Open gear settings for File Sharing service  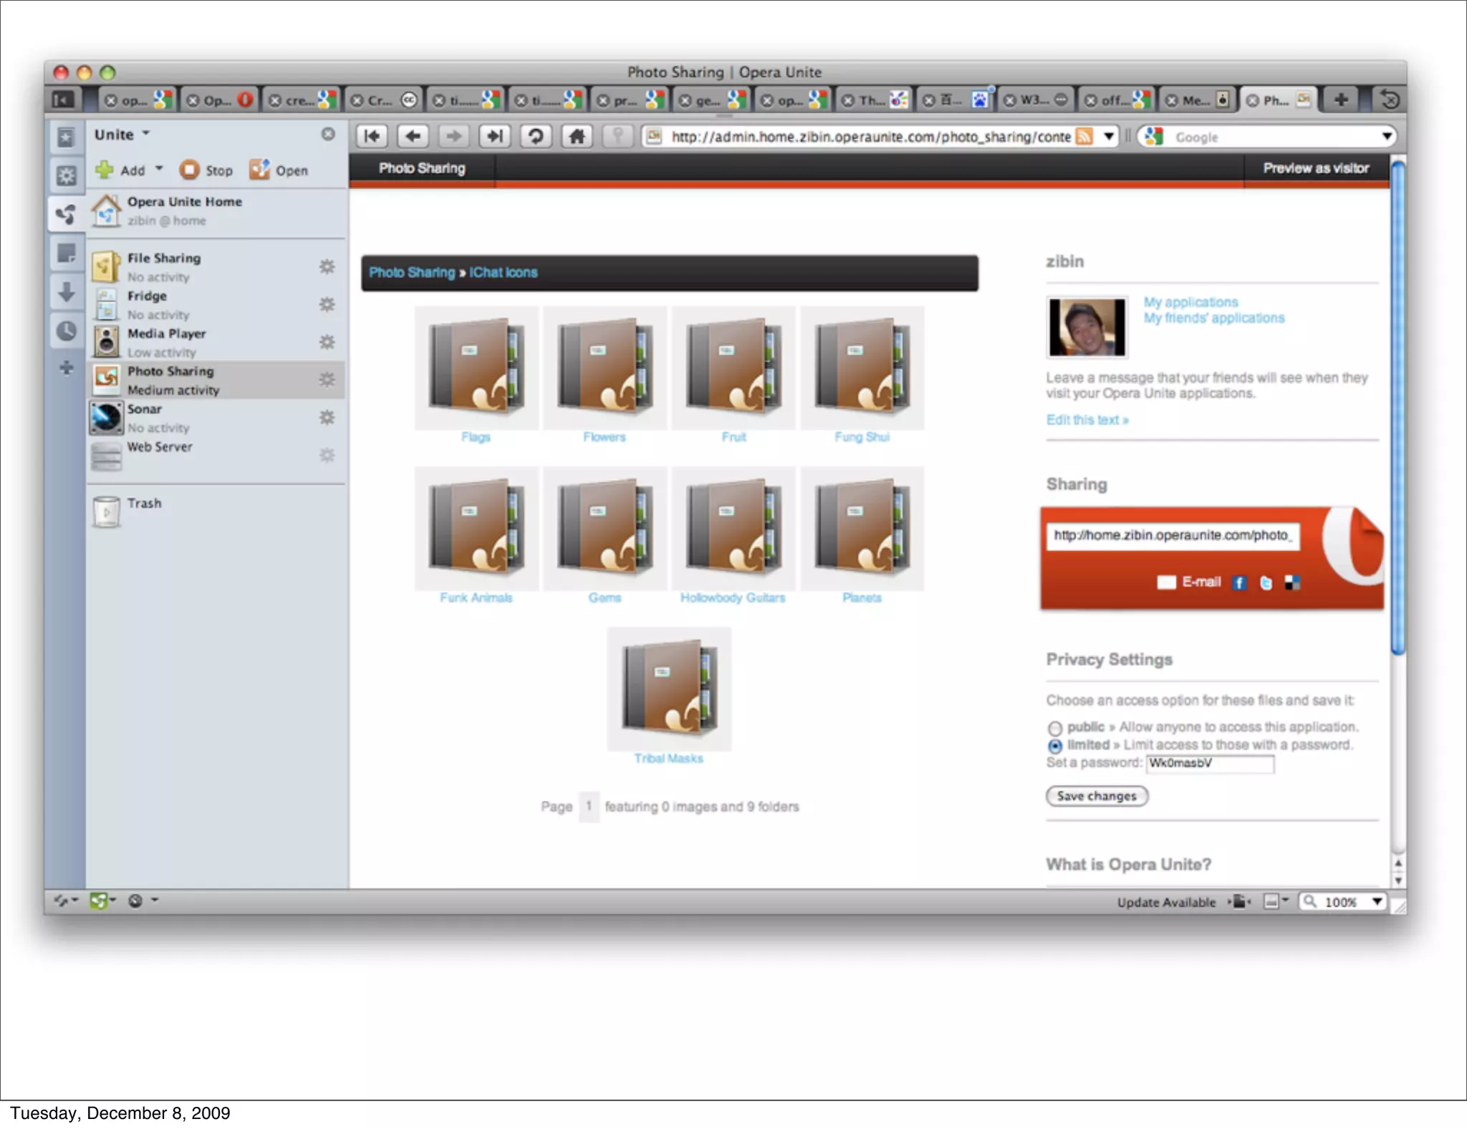327,266
